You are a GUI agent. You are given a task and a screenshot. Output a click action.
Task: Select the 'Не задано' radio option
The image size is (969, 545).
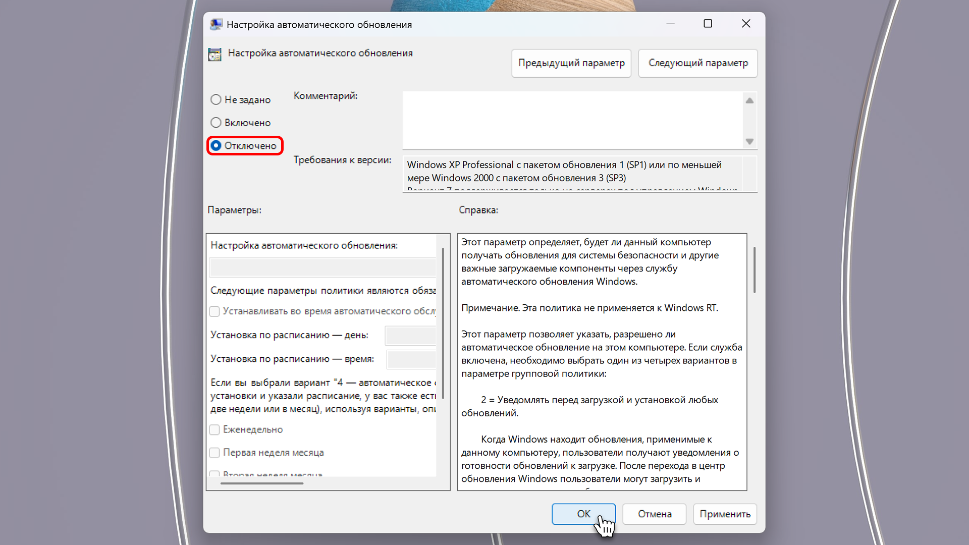[216, 100]
